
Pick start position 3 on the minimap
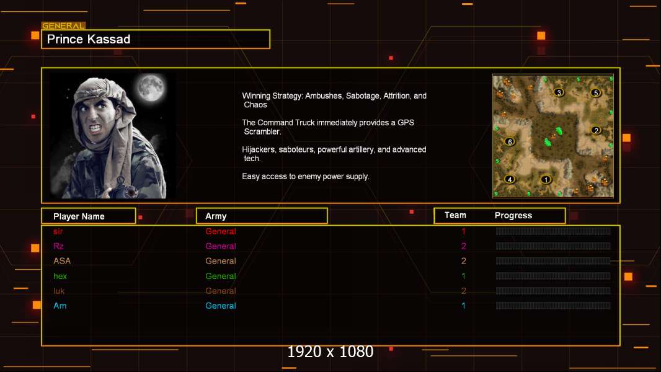pyautogui.click(x=559, y=92)
